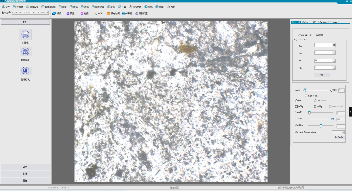Click the 预览 preview toolbar icon
Viewport: 352px width, 191px height.
(x=68, y=13)
